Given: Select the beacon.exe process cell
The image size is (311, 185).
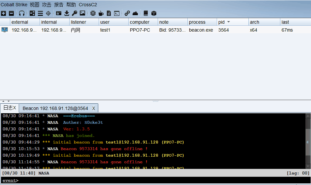Looking at the screenshot, I should pos(201,30).
